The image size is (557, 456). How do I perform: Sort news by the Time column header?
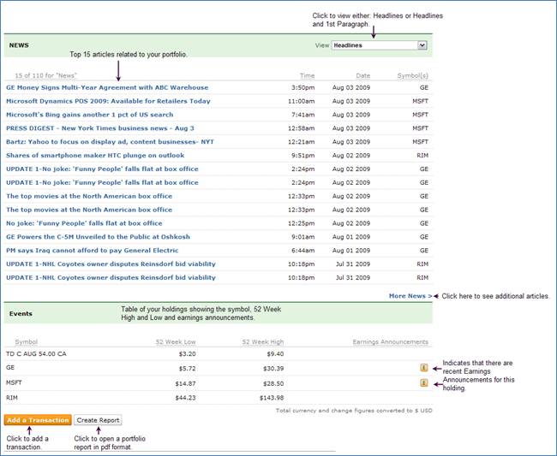pyautogui.click(x=308, y=75)
